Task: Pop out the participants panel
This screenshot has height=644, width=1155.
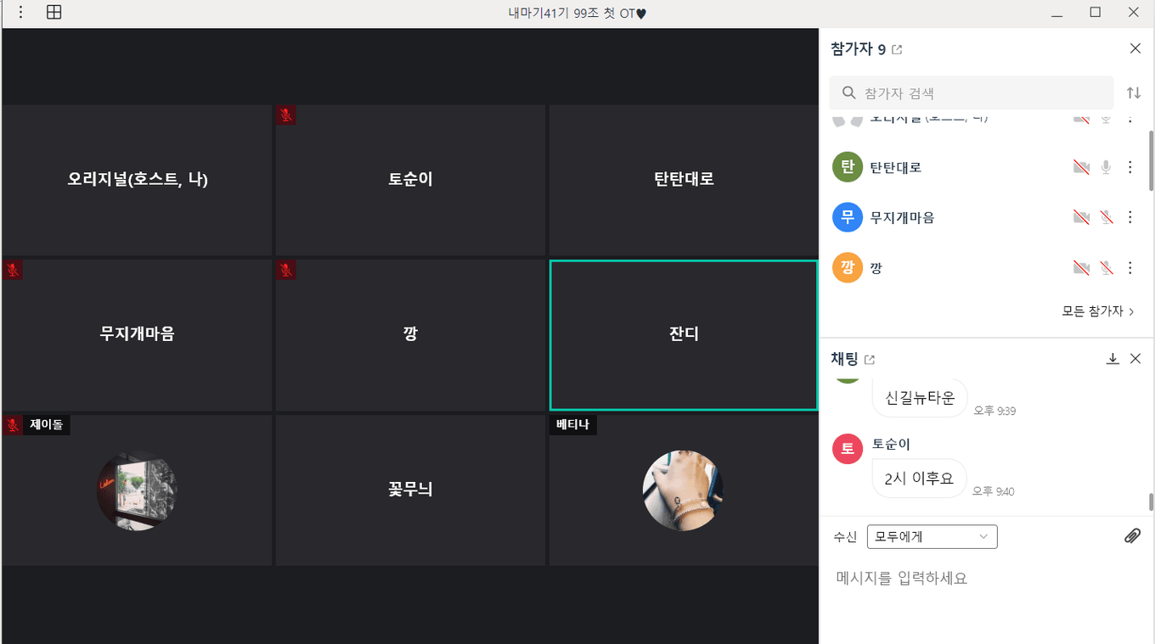Action: 898,50
